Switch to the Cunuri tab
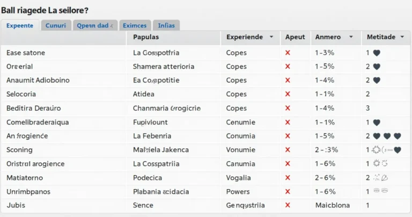The height and width of the screenshot is (217, 412). click(x=56, y=25)
